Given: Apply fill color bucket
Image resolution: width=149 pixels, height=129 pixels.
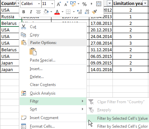Looking at the screenshot, I should 46,12.
